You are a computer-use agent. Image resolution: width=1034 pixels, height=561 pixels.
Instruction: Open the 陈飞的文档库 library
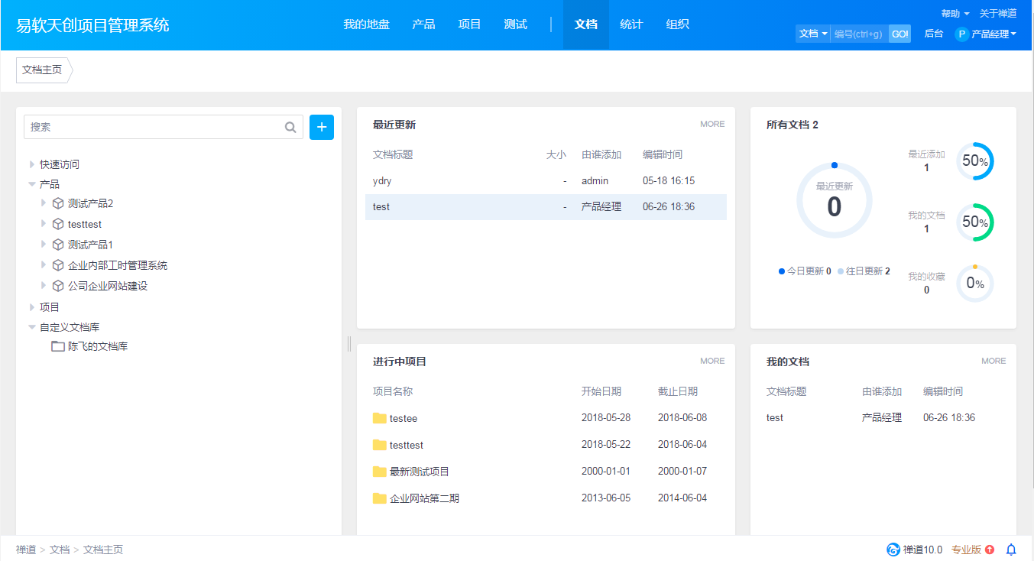pyautogui.click(x=98, y=346)
